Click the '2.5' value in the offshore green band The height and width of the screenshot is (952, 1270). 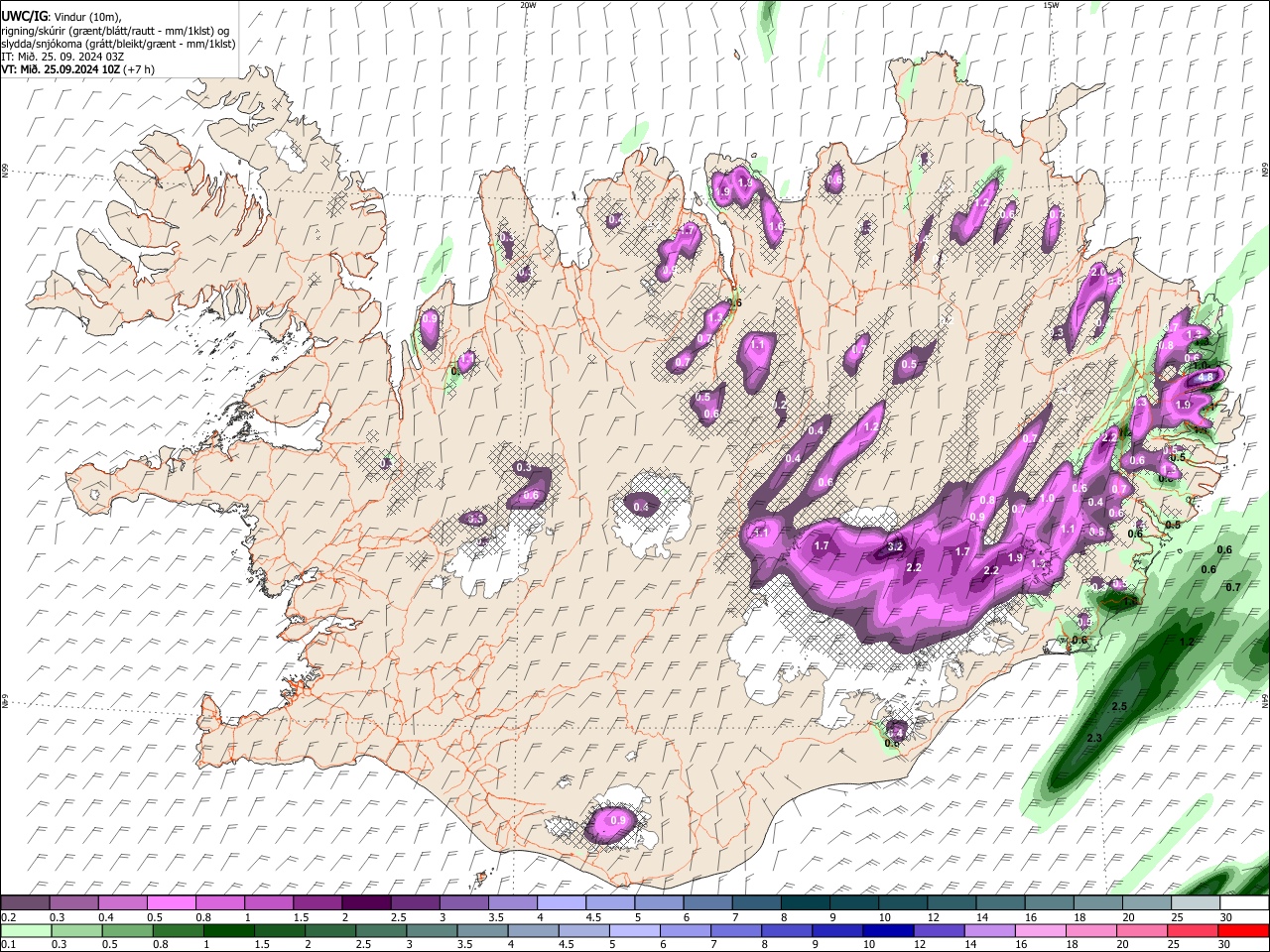1119,706
